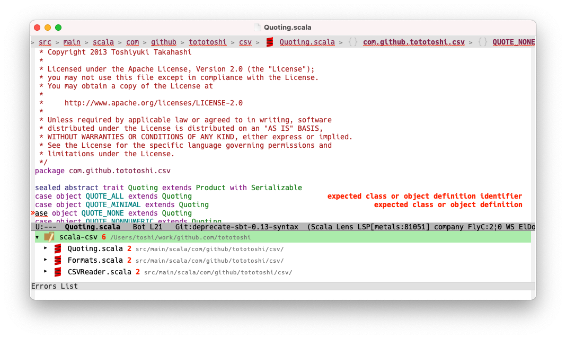This screenshot has height=339, width=566.
Task: Click the red error fringe marker on line 21
Action: tap(32, 213)
